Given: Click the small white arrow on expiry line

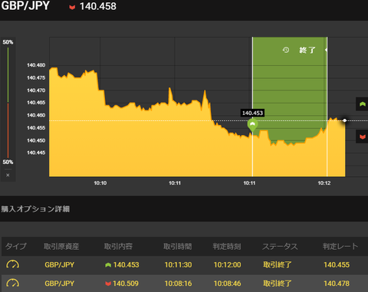Looking at the screenshot, I should pos(326,50).
